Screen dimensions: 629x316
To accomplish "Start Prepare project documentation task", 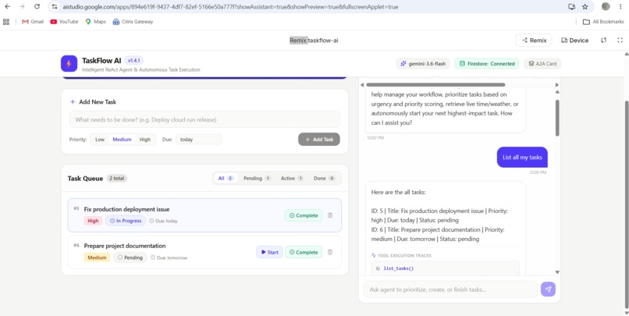I will [269, 252].
